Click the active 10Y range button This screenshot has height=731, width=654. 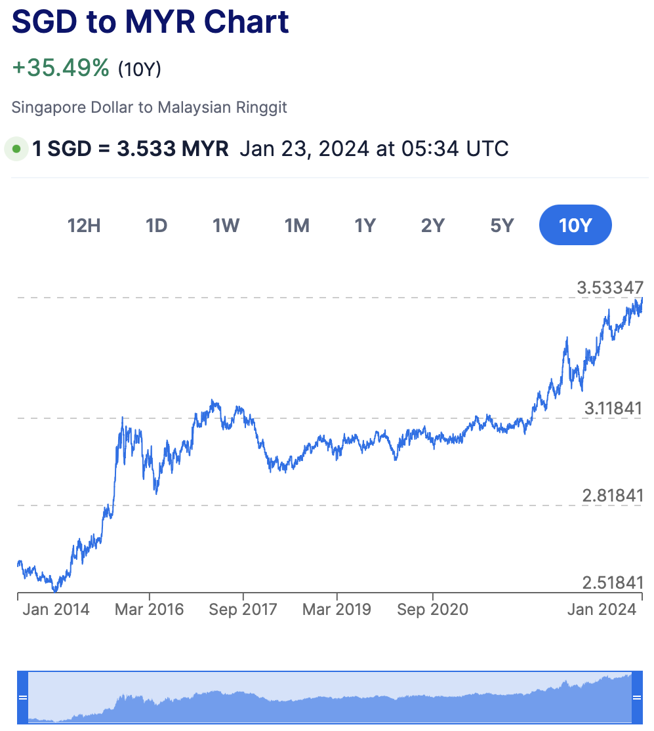pos(575,226)
